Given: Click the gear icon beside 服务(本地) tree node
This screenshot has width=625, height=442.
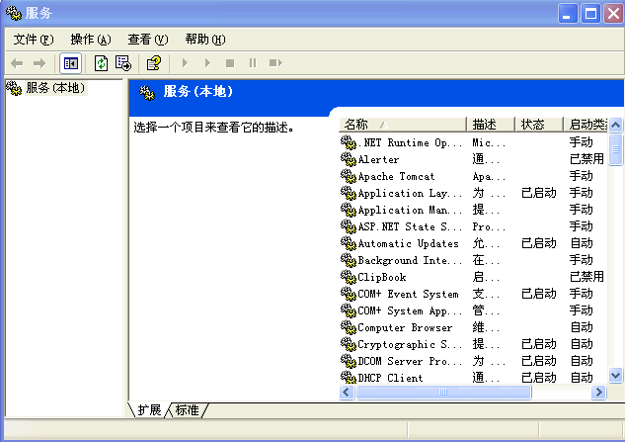Looking at the screenshot, I should (14, 88).
